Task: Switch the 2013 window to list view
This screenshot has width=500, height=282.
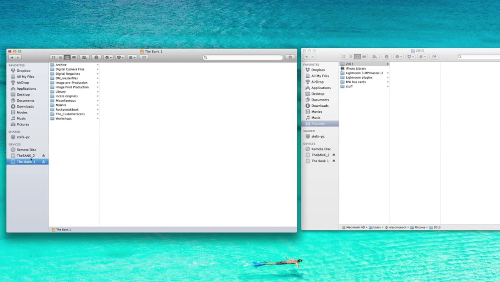Action: click(x=350, y=57)
